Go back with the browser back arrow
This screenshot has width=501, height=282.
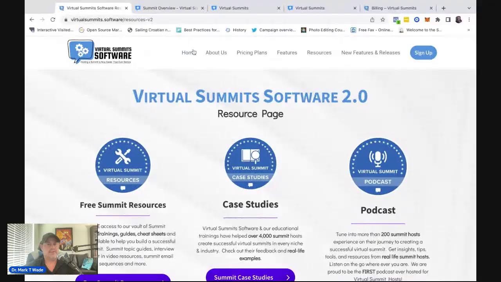coord(32,20)
